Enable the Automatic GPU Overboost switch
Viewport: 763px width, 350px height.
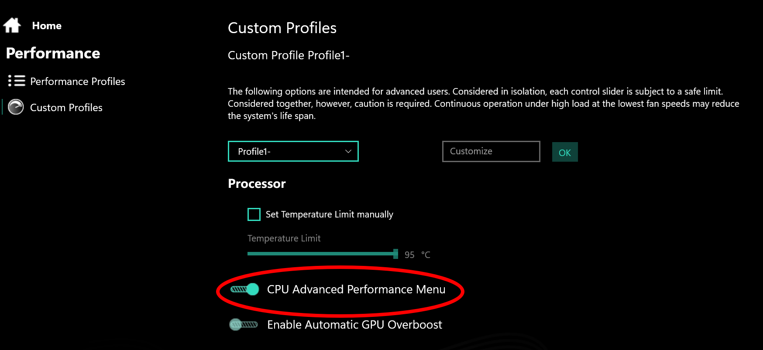click(x=244, y=325)
